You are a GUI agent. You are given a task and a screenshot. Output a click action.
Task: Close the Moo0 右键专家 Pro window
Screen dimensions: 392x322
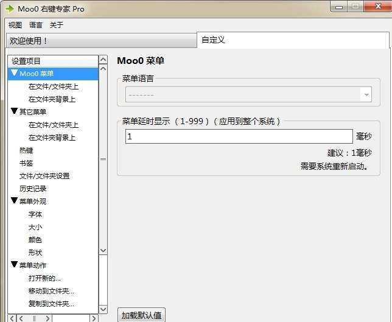point(378,7)
